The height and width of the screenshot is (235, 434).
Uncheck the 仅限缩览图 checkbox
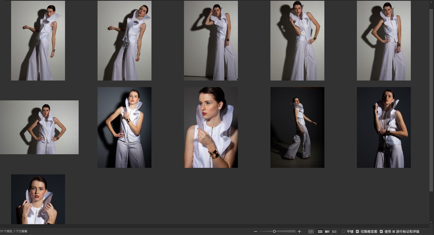point(357,231)
